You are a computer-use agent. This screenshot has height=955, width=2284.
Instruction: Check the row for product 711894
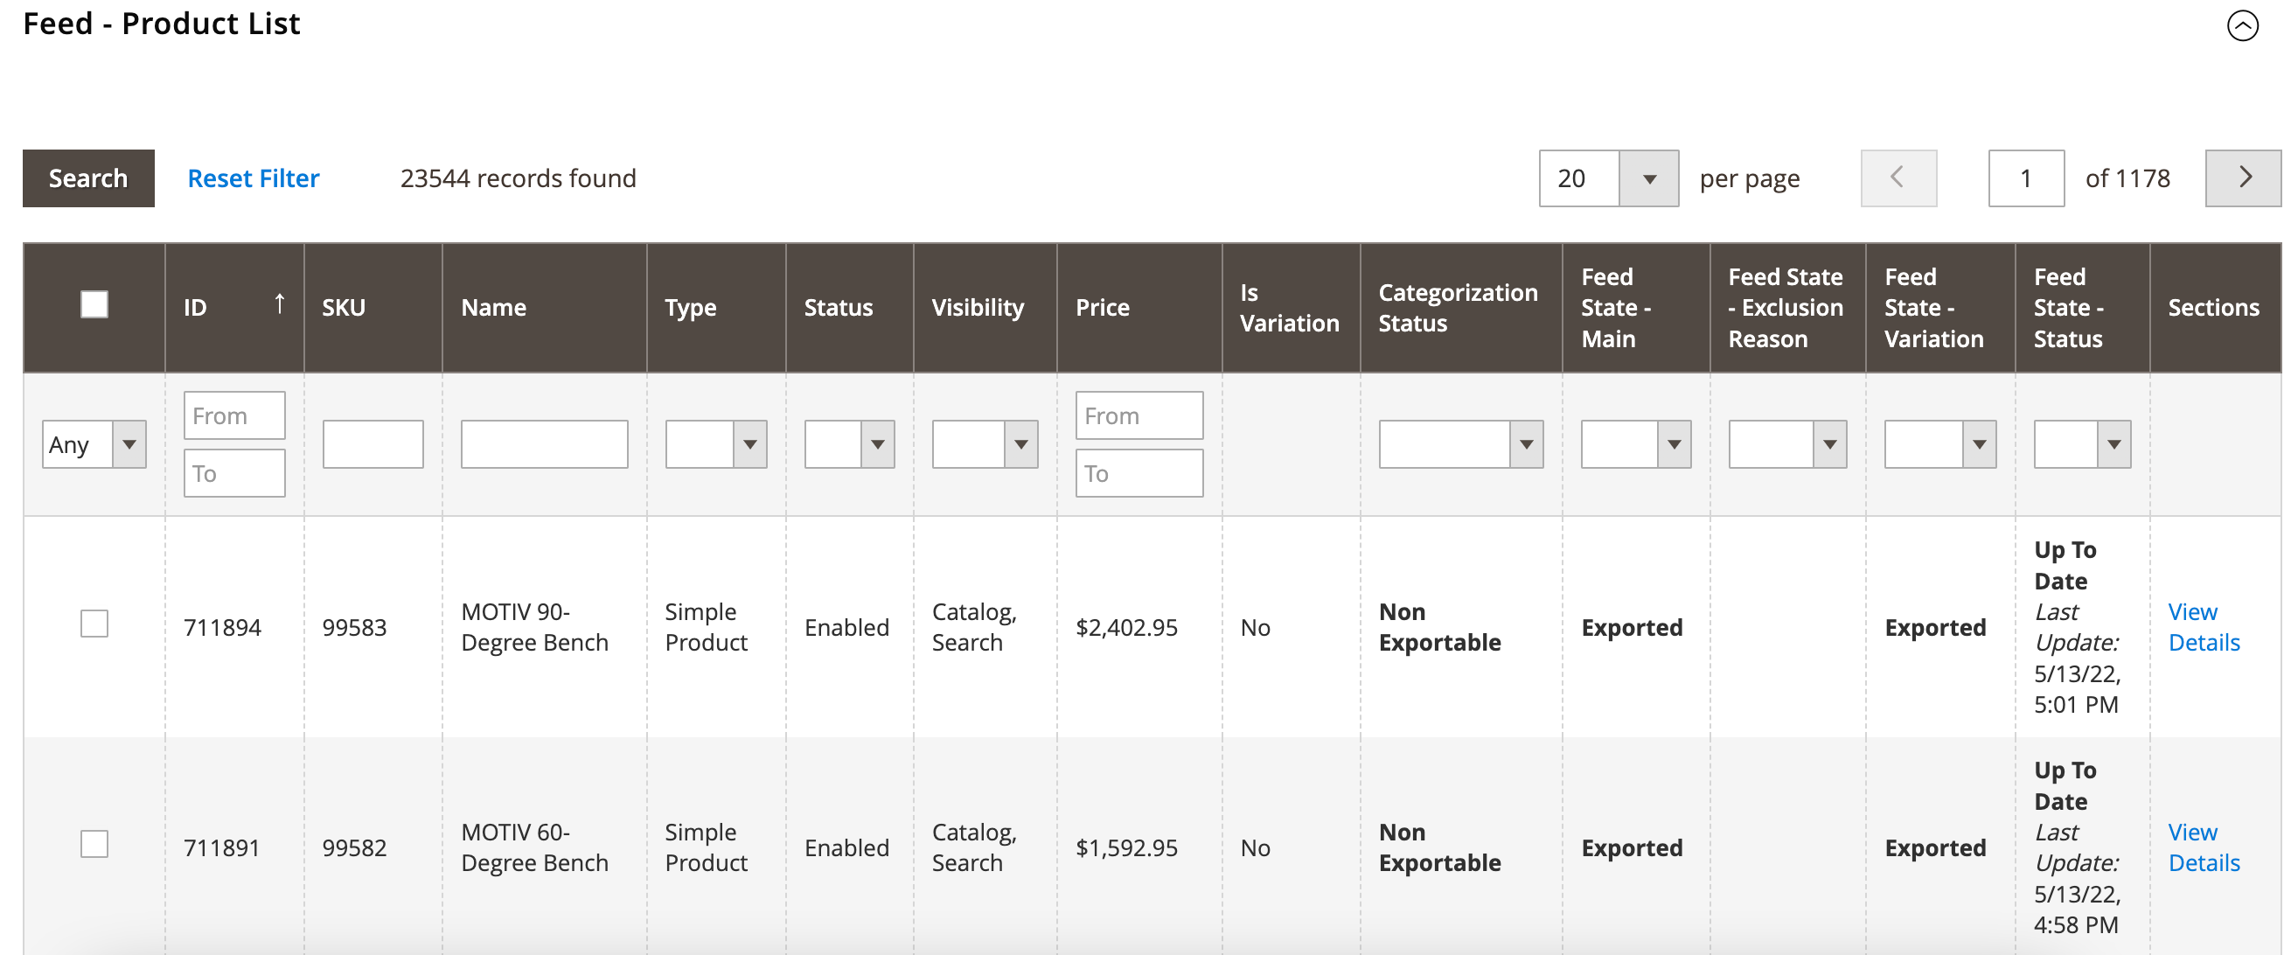pyautogui.click(x=94, y=624)
